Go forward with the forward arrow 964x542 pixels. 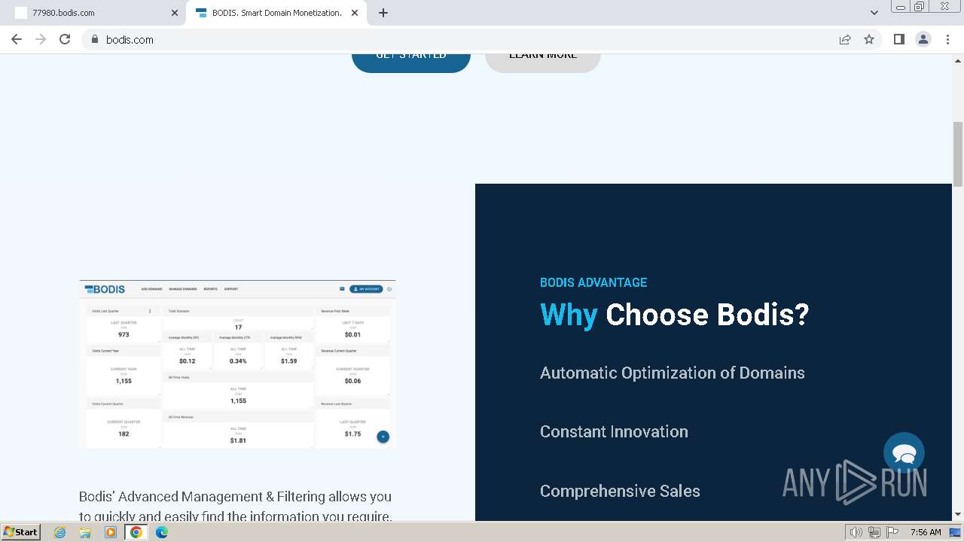[x=41, y=39]
